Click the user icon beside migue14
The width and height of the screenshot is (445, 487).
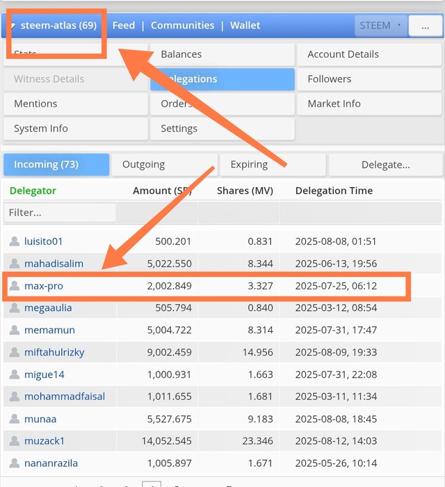tap(15, 374)
